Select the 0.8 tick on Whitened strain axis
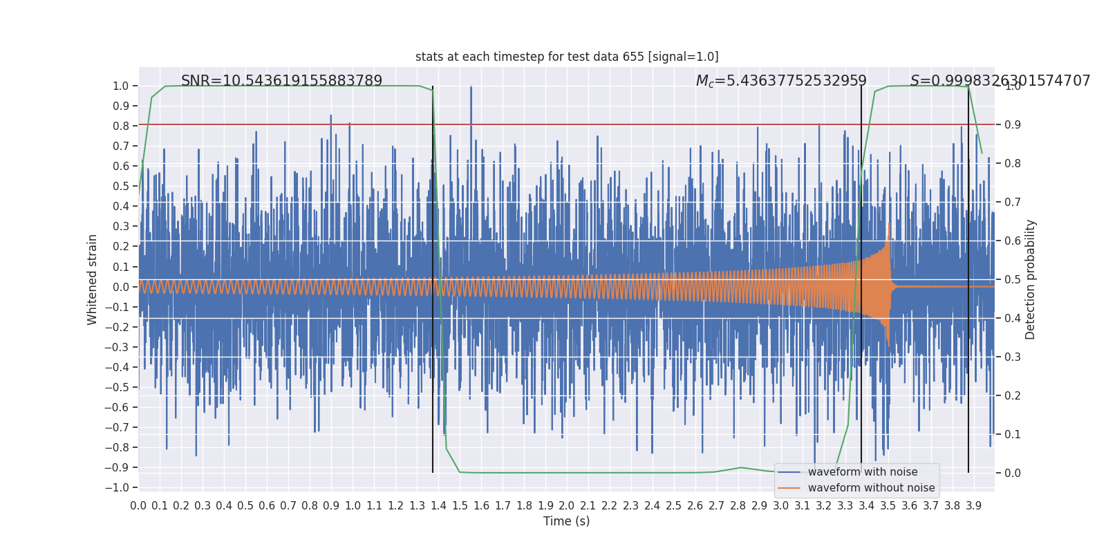The image size is (1106, 553). click(x=121, y=126)
